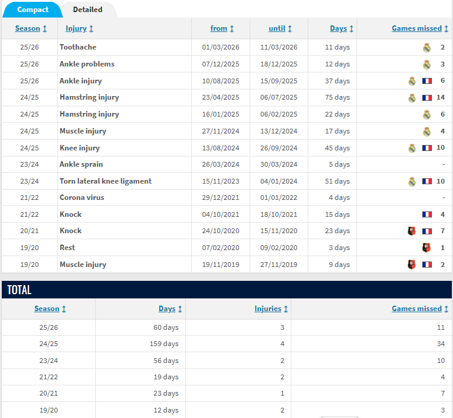Click 159 days in TOTAL table
Screen dimensions: 453x418
164,344
